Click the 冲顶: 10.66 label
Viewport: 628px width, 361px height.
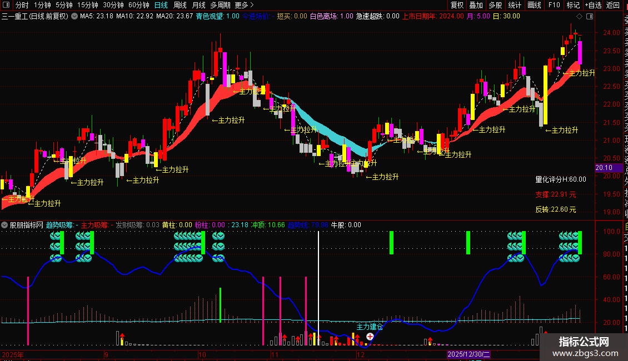point(268,225)
